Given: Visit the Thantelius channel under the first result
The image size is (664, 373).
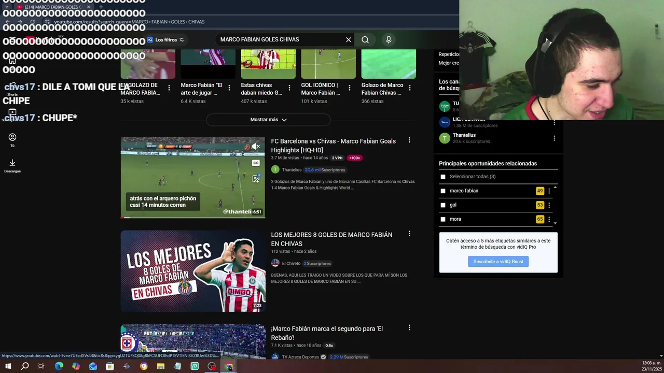Looking at the screenshot, I should (x=292, y=170).
